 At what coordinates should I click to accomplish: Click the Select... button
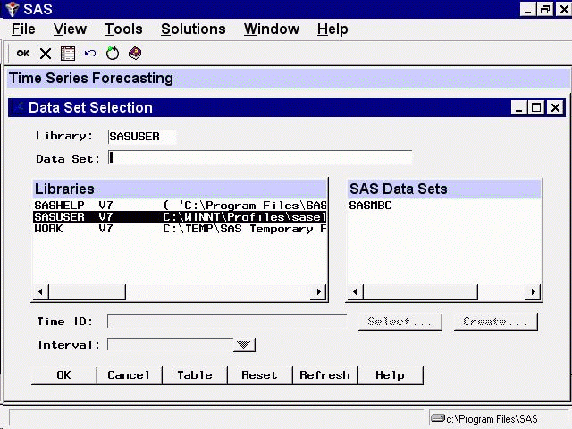pyautogui.click(x=400, y=322)
